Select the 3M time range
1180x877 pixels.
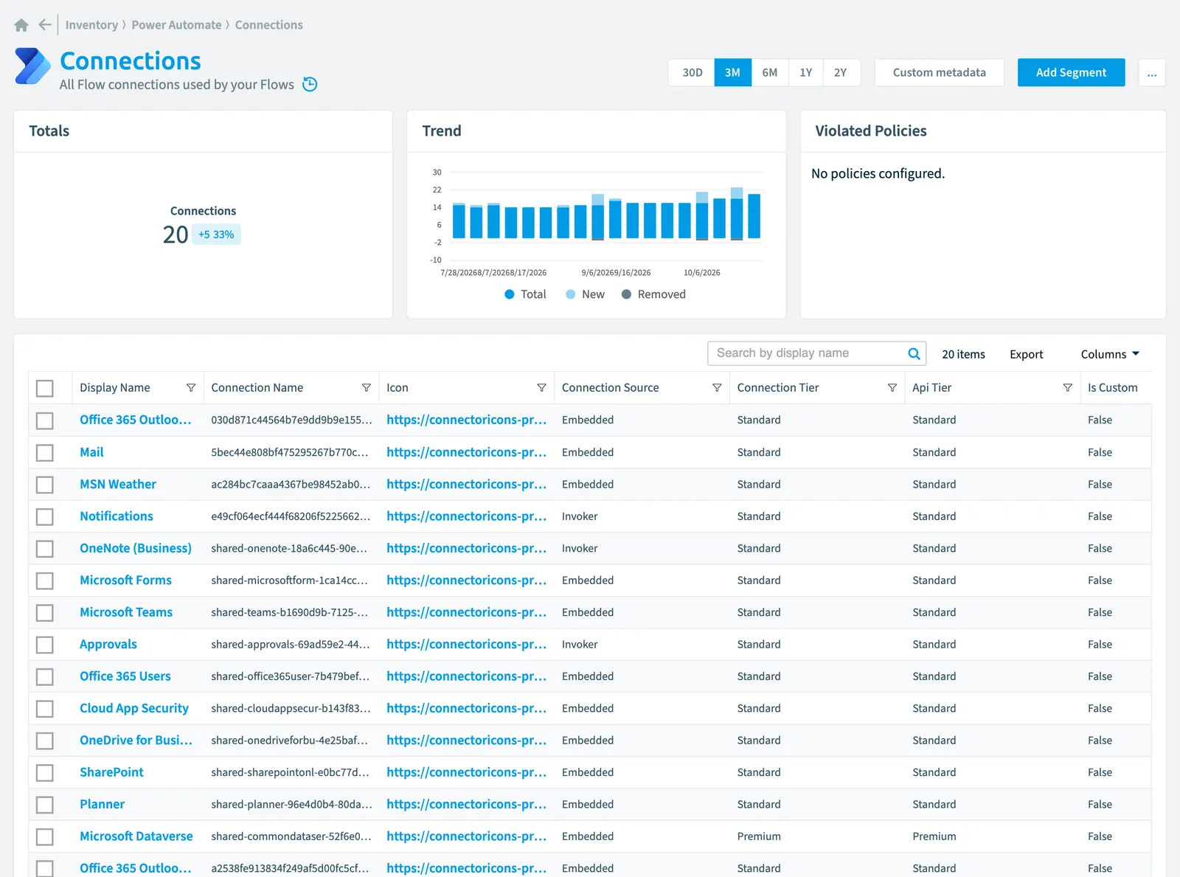(732, 73)
